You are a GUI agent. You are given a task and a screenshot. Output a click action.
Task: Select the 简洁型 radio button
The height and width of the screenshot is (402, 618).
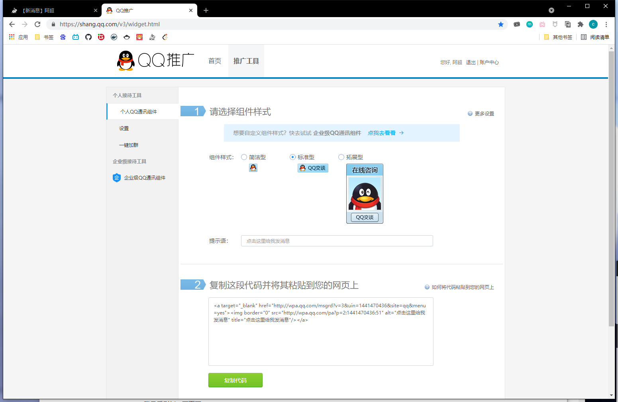[244, 157]
